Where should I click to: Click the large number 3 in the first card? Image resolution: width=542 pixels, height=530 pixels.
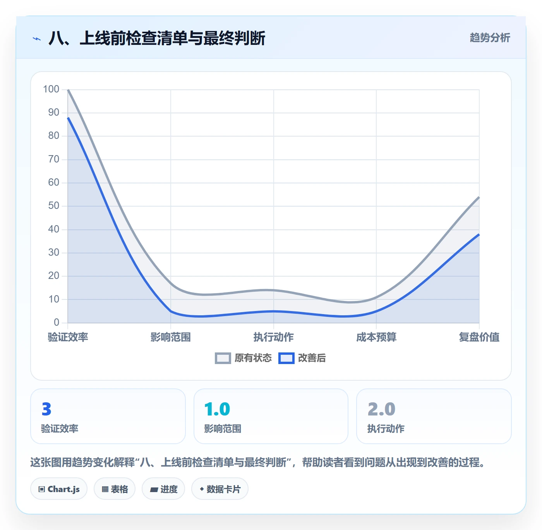[x=46, y=409]
